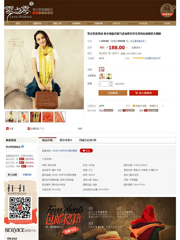Open the 金华 delivery region dropdown

(116, 54)
